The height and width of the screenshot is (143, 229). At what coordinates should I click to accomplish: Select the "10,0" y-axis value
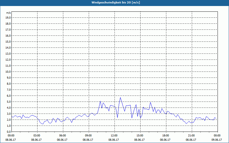point(8,72)
